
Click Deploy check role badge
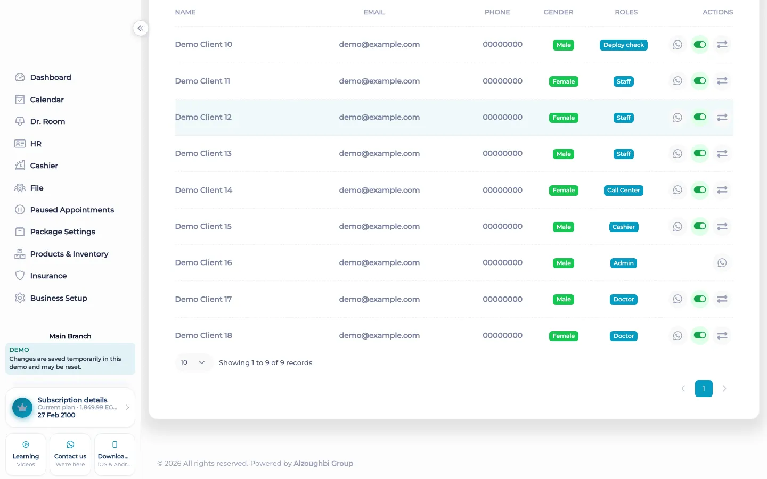pyautogui.click(x=624, y=45)
